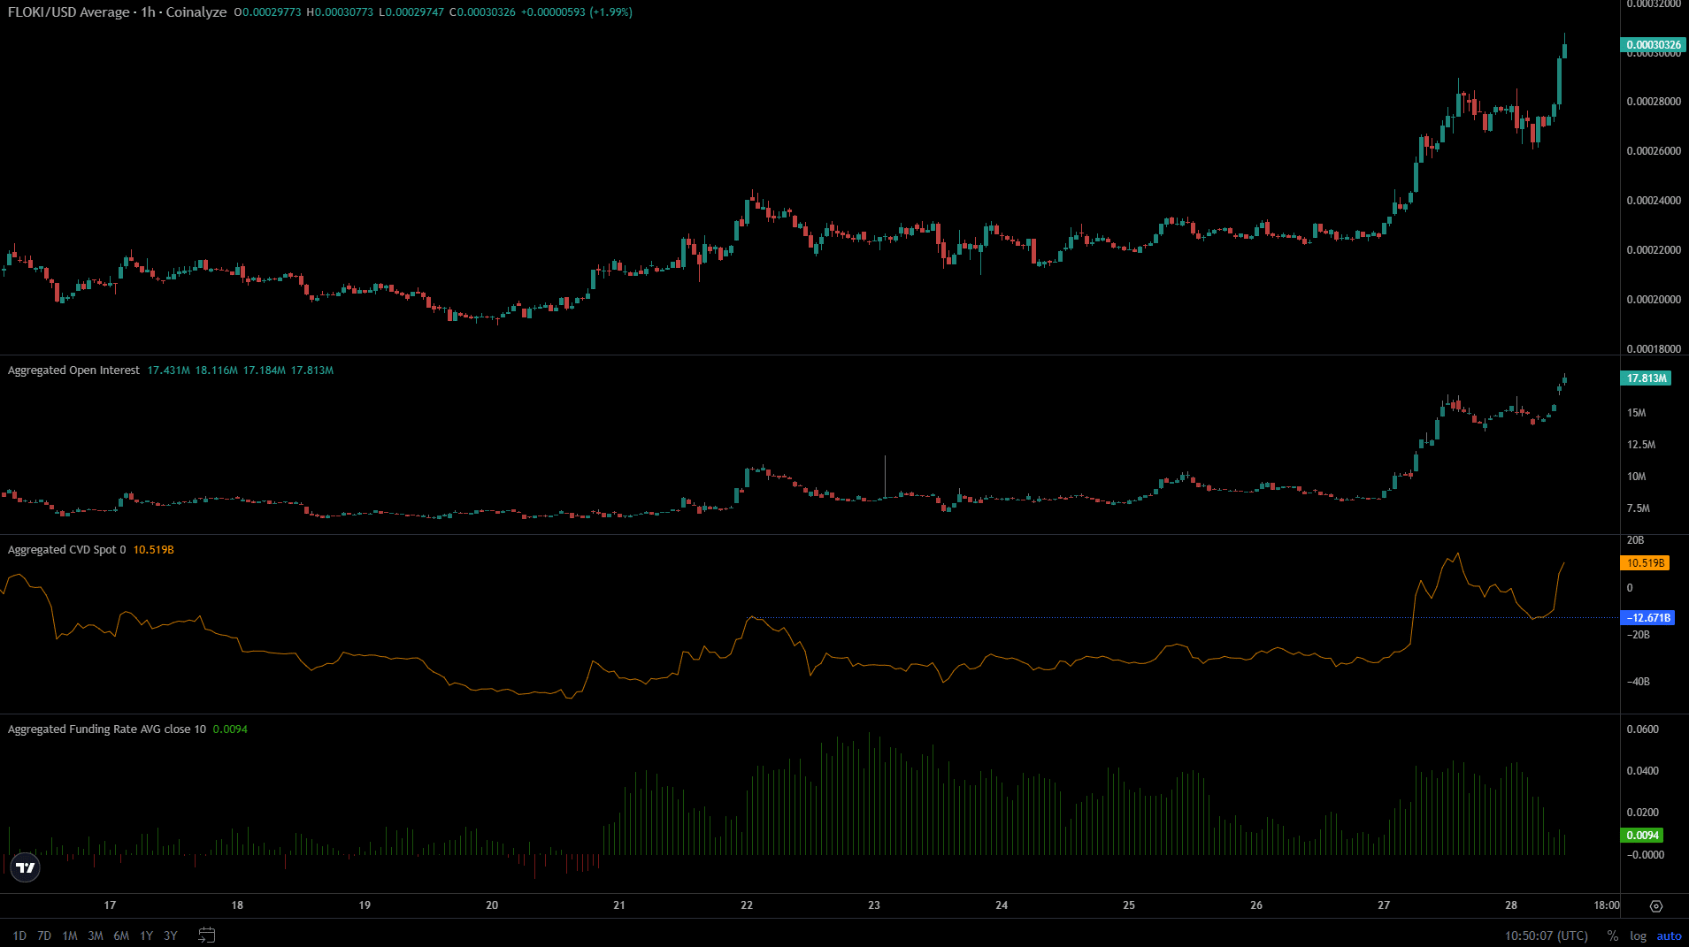Select Aggregated CVD Spot indicator label
This screenshot has width=1689, height=947.
pyautogui.click(x=66, y=550)
